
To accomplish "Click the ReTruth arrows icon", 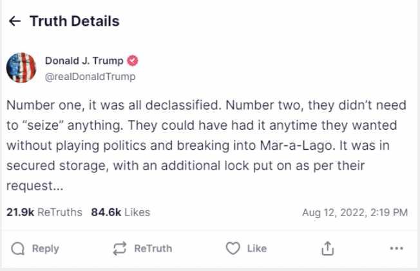I will (x=120, y=248).
